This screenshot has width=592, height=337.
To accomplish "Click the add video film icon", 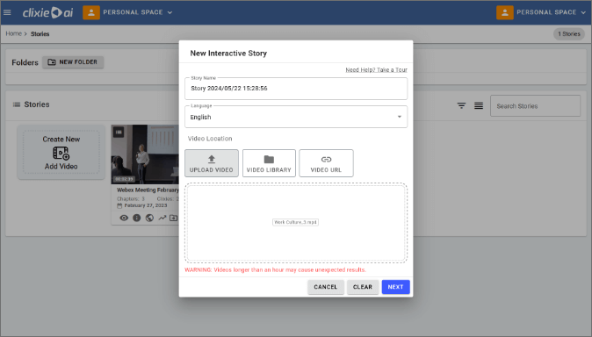I will (61, 153).
